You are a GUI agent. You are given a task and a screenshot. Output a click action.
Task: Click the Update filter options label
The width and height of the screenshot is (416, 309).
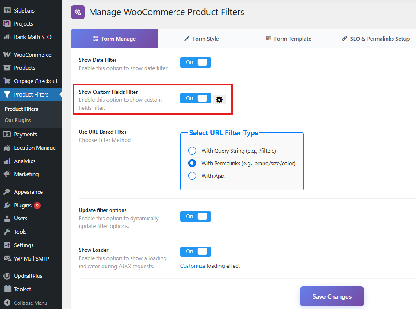103,210
